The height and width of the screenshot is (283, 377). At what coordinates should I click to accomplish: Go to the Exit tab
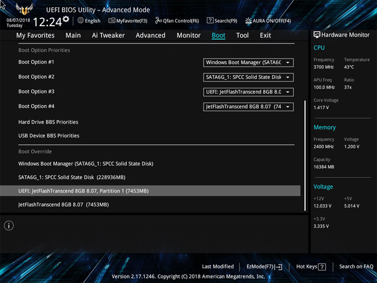pos(265,36)
